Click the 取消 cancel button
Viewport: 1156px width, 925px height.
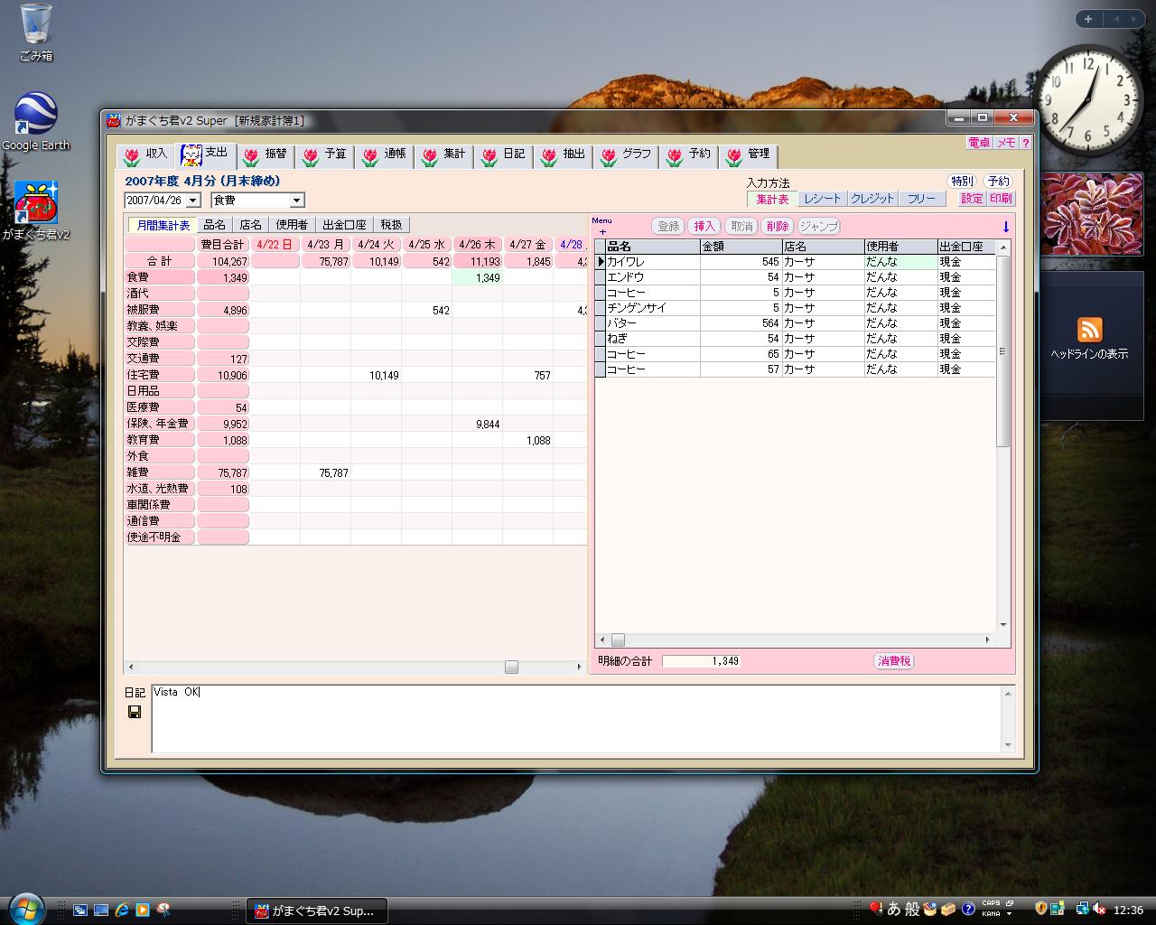[x=741, y=227]
